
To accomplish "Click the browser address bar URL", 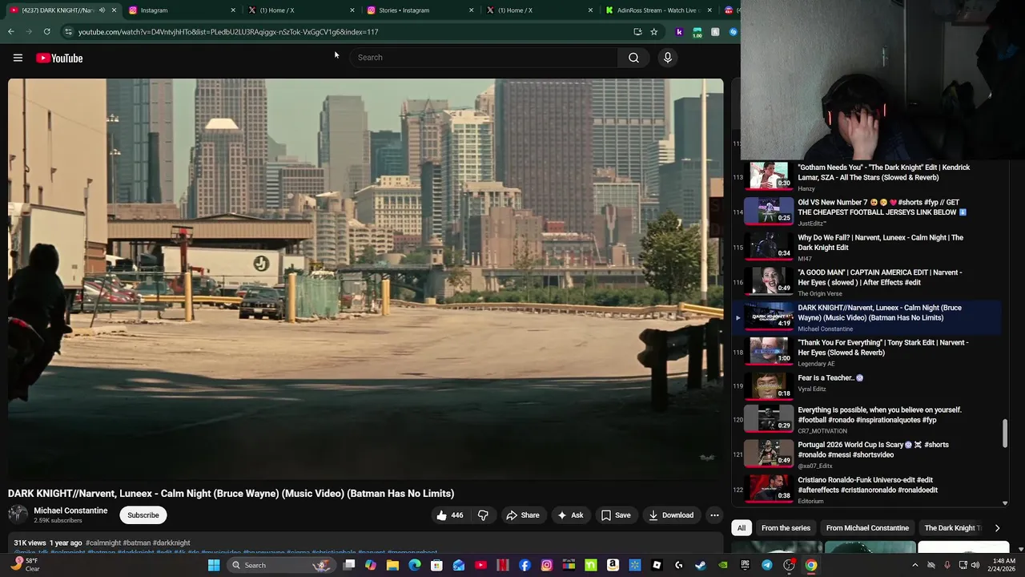I will coord(228,32).
